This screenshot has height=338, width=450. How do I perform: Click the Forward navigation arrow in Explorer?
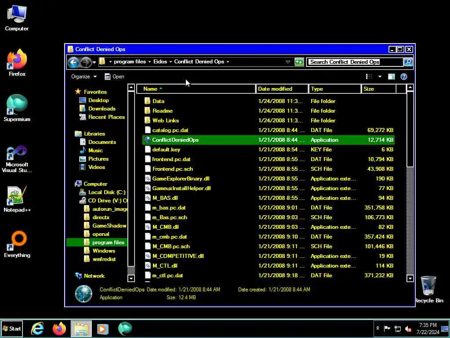click(86, 62)
